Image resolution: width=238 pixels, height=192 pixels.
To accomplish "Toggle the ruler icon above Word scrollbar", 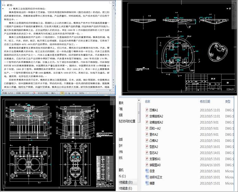I will pyautogui.click(x=113, y=3).
